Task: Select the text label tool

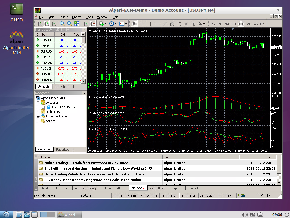Action: tap(193, 24)
